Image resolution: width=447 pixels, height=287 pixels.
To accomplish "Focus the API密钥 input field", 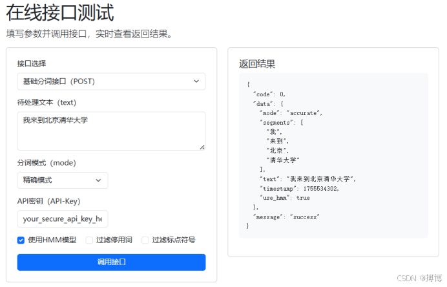I will point(63,219).
